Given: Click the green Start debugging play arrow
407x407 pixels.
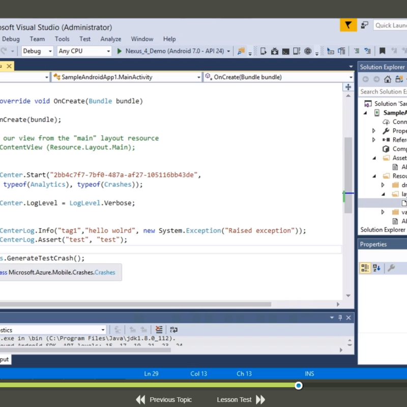Looking at the screenshot, I should click(120, 51).
